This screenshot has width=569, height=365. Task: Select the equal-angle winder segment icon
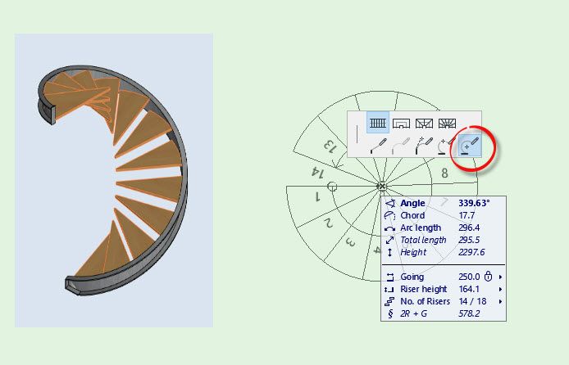tap(424, 123)
